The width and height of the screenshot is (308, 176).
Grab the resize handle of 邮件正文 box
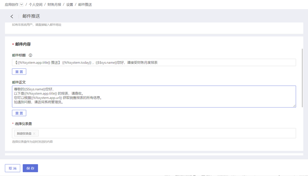point(294,106)
